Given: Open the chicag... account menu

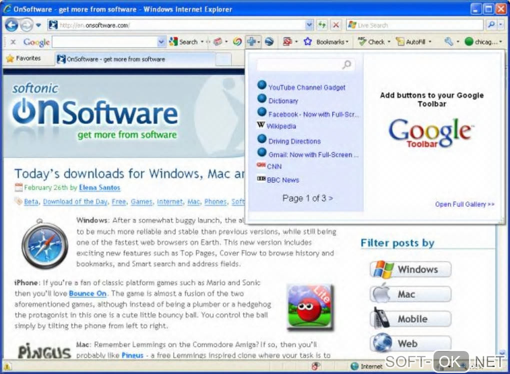Looking at the screenshot, I should tap(482, 42).
